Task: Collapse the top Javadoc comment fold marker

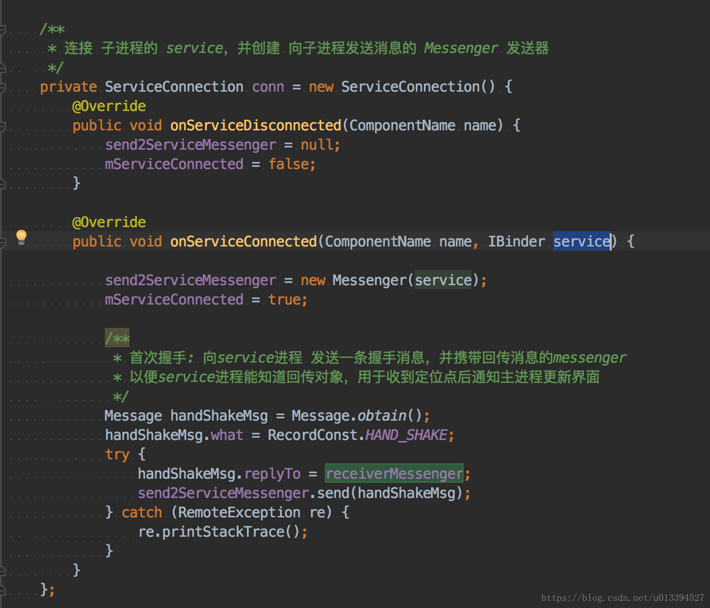Action: click(3, 30)
